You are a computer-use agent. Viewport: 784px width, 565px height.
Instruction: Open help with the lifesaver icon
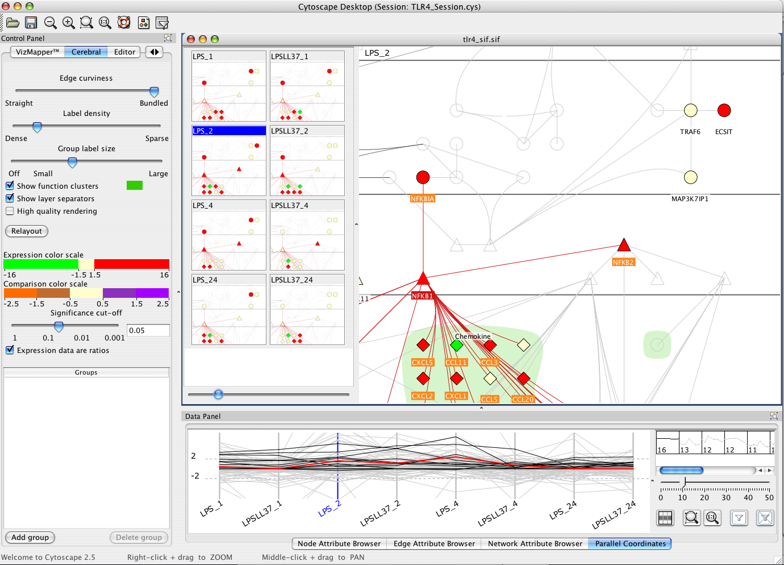[124, 23]
